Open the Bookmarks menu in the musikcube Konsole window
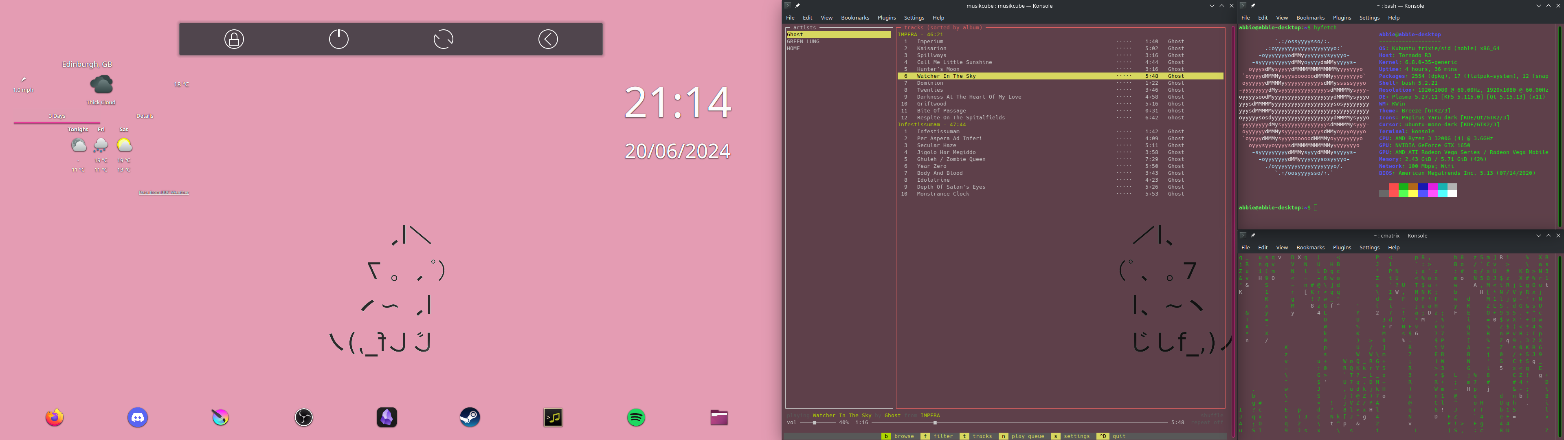Image resolution: width=1564 pixels, height=440 pixels. [x=855, y=18]
